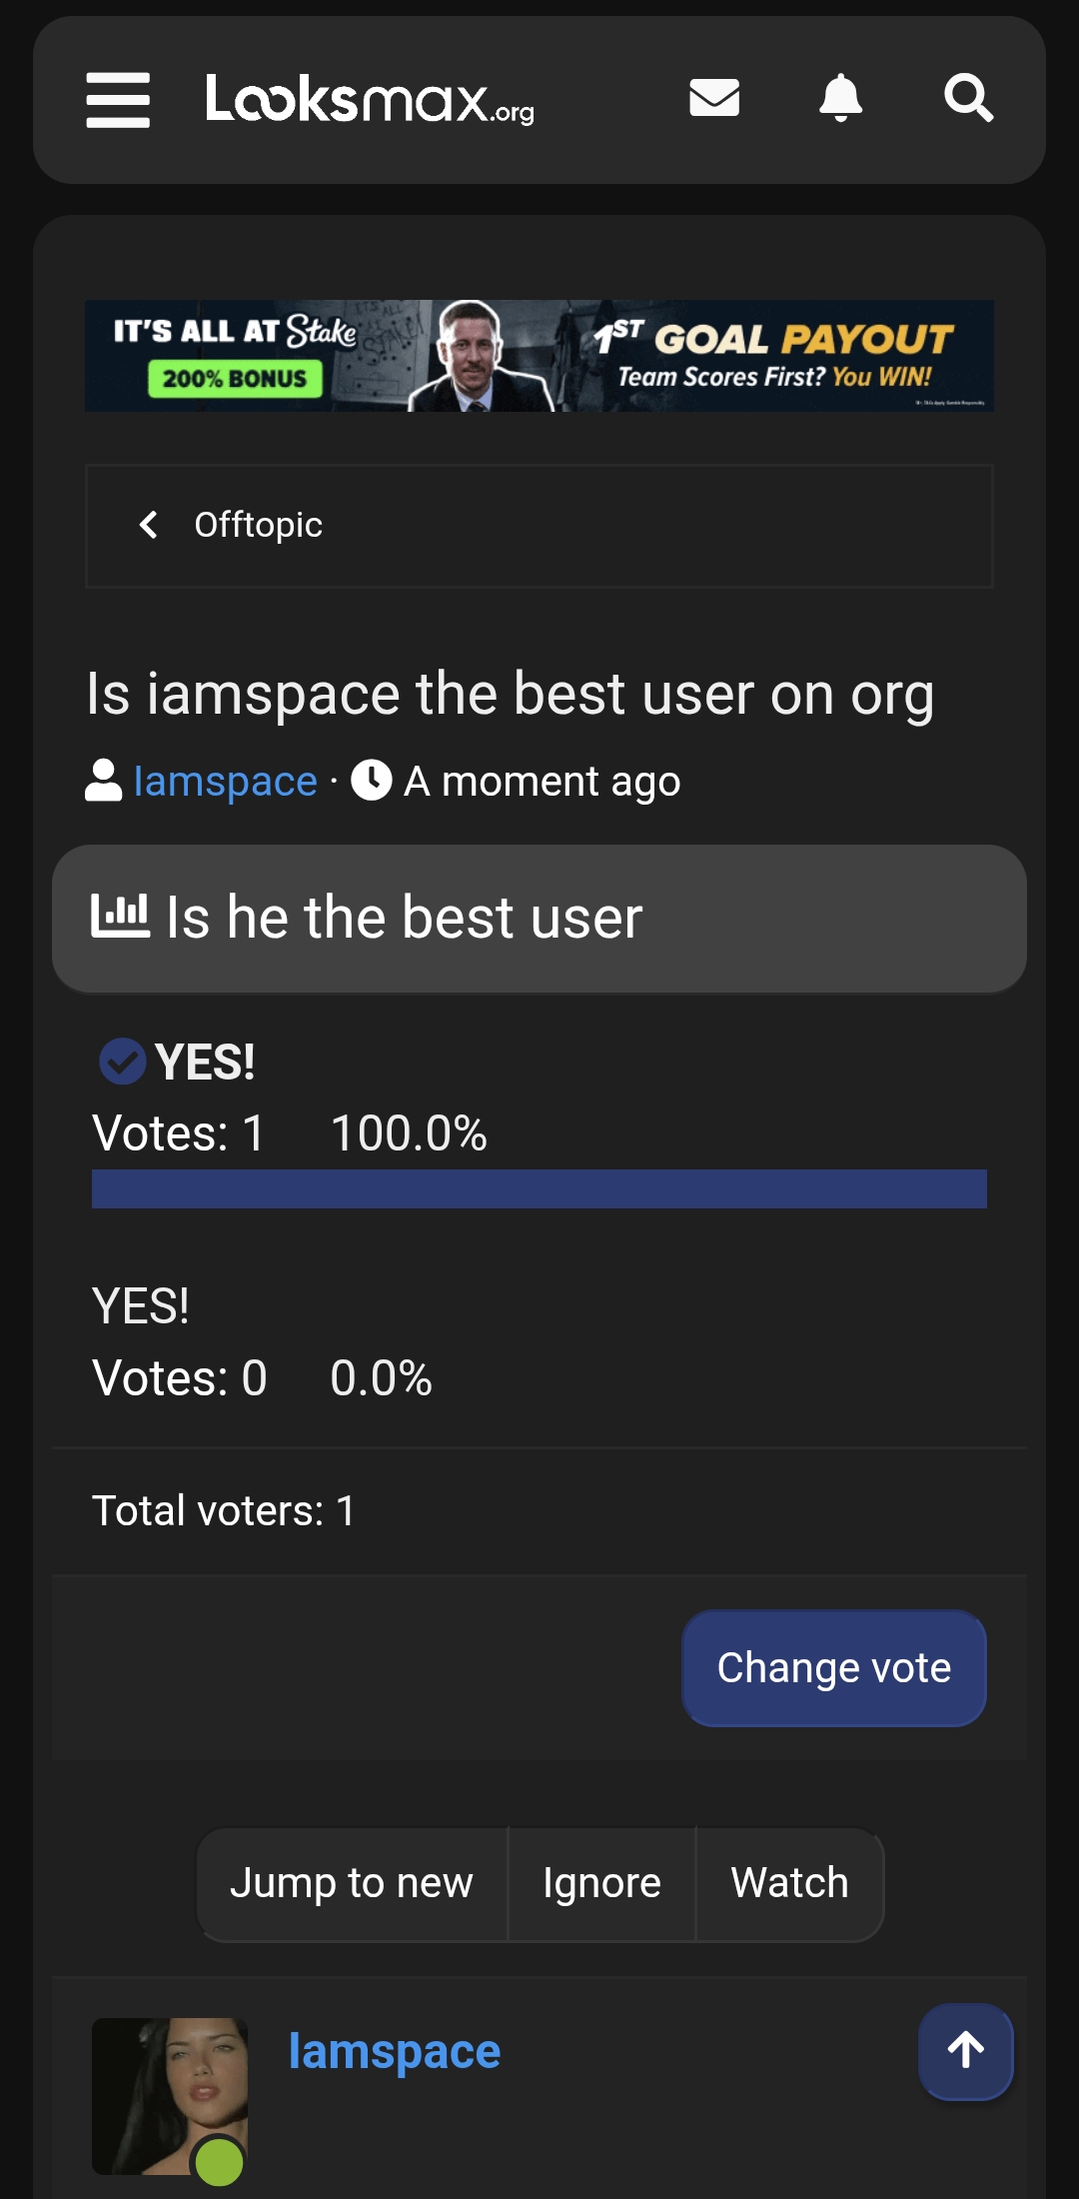Click the blue checkmark on voted YES! option
The height and width of the screenshot is (2199, 1079).
coord(122,1061)
